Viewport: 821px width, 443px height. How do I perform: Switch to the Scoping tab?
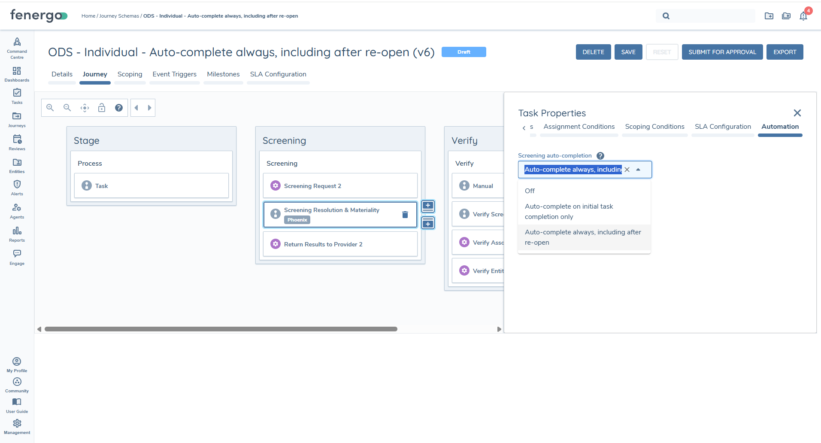(130, 74)
